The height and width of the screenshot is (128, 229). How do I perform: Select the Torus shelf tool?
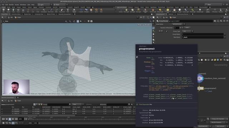pyautogui.click(x=18, y=10)
